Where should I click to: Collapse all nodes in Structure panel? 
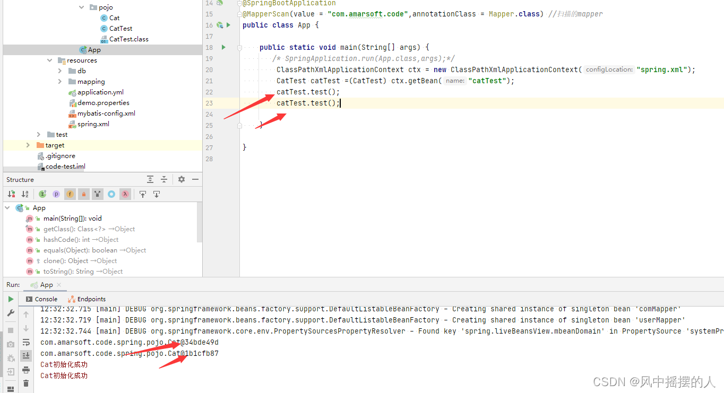point(164,179)
